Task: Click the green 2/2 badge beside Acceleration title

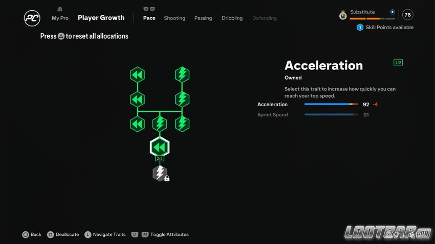Action: click(398, 62)
